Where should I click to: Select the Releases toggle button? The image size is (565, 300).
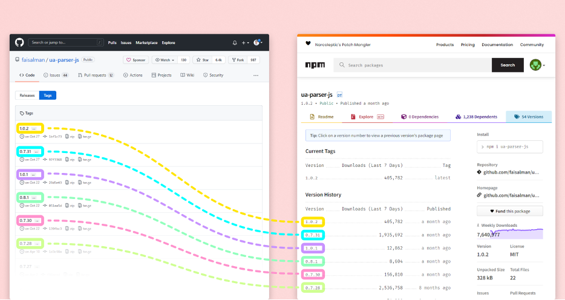[27, 96]
